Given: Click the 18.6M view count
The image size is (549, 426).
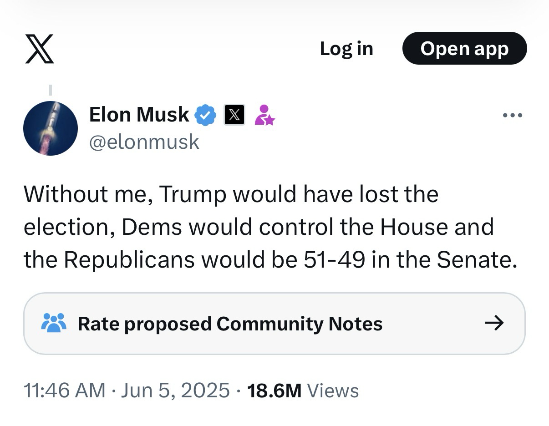Looking at the screenshot, I should 274,390.
